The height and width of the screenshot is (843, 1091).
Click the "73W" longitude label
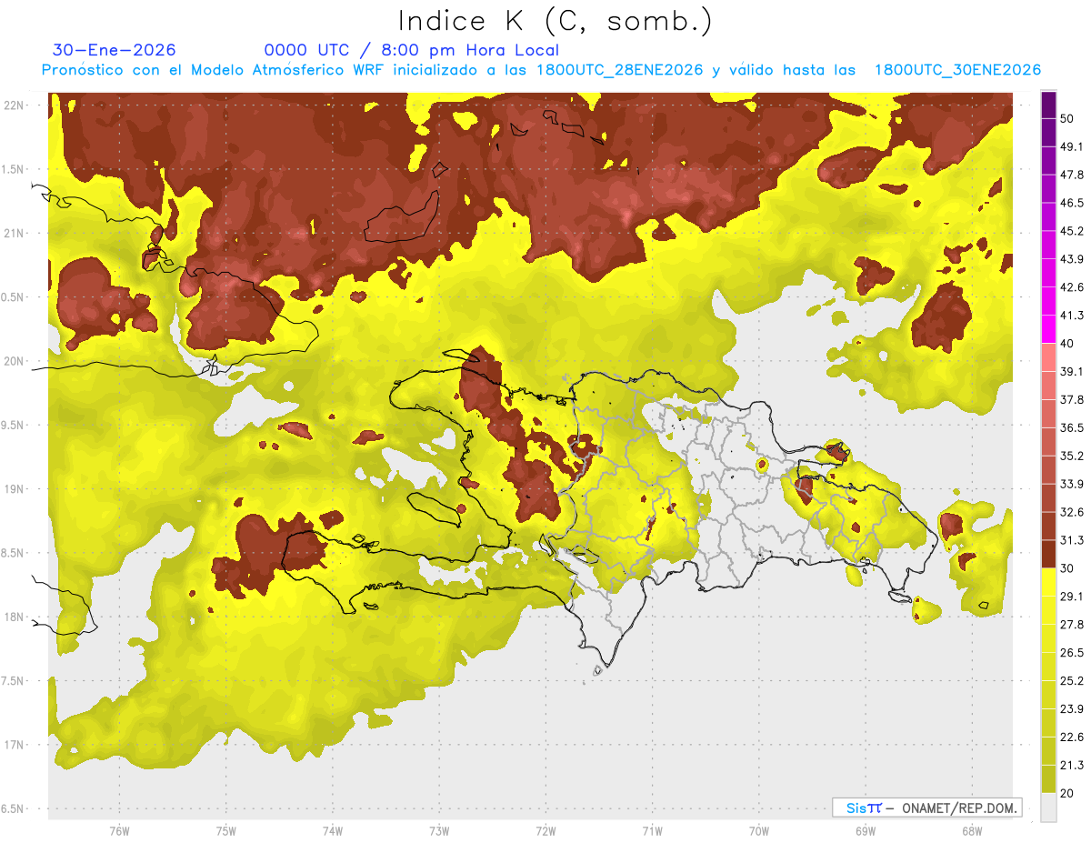(439, 830)
